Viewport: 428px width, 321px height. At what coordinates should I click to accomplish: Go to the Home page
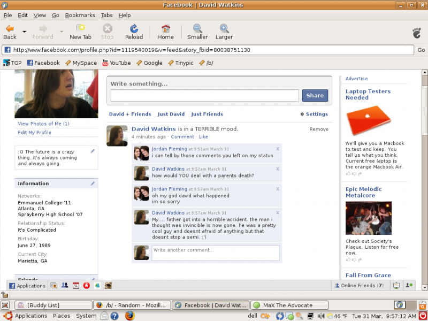165,32
